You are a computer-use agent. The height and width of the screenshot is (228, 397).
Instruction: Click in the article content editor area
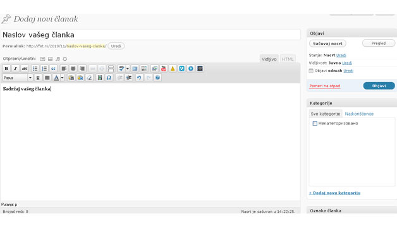(x=150, y=141)
